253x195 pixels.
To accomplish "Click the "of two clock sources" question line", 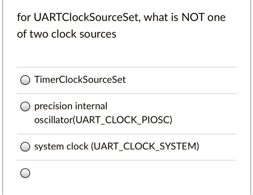I will [67, 34].
